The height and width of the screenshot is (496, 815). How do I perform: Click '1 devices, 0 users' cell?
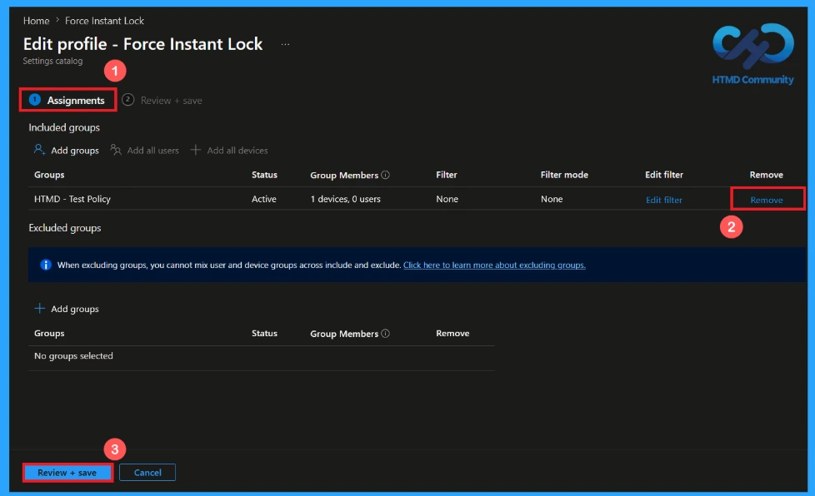[345, 199]
